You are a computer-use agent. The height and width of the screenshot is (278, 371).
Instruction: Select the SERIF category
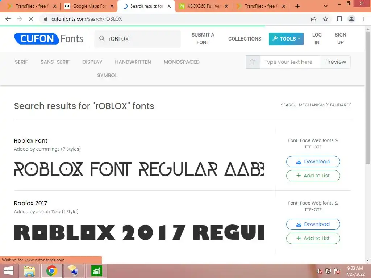point(21,62)
